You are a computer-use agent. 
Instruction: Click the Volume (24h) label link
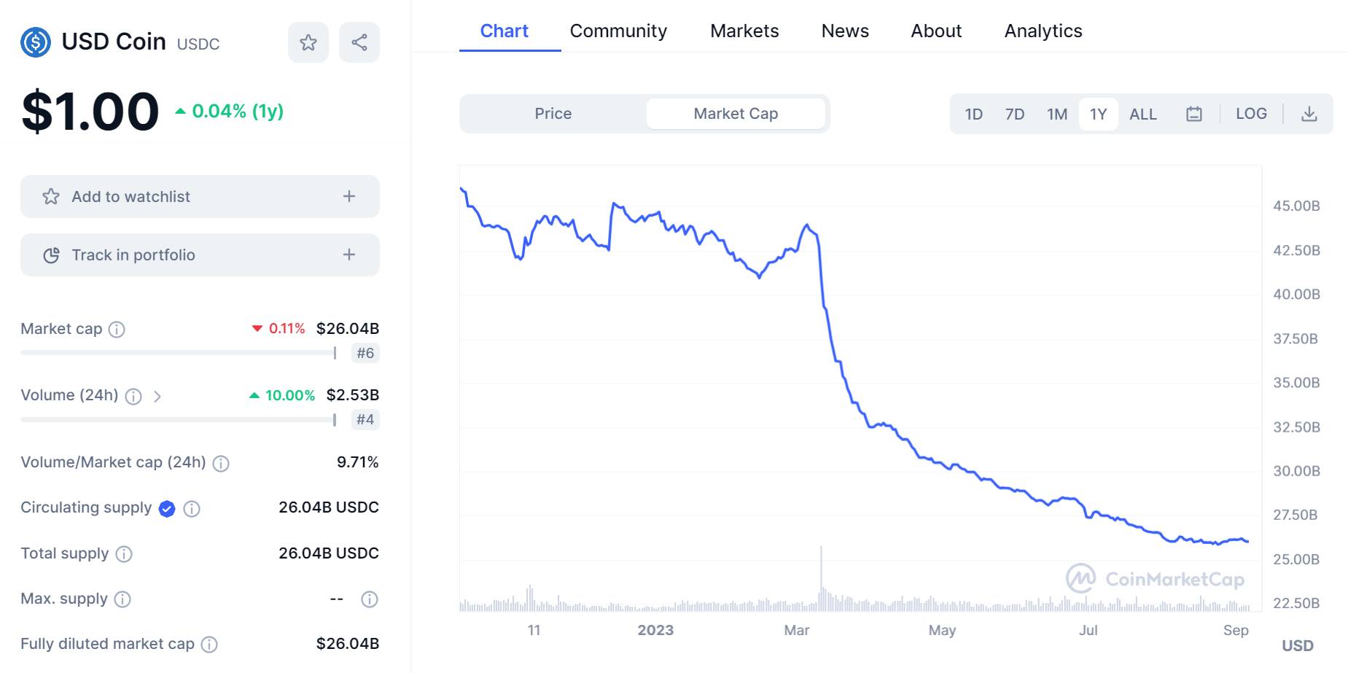tap(69, 395)
